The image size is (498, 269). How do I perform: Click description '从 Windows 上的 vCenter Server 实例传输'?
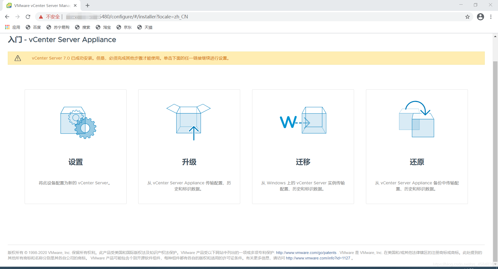pyautogui.click(x=303, y=186)
